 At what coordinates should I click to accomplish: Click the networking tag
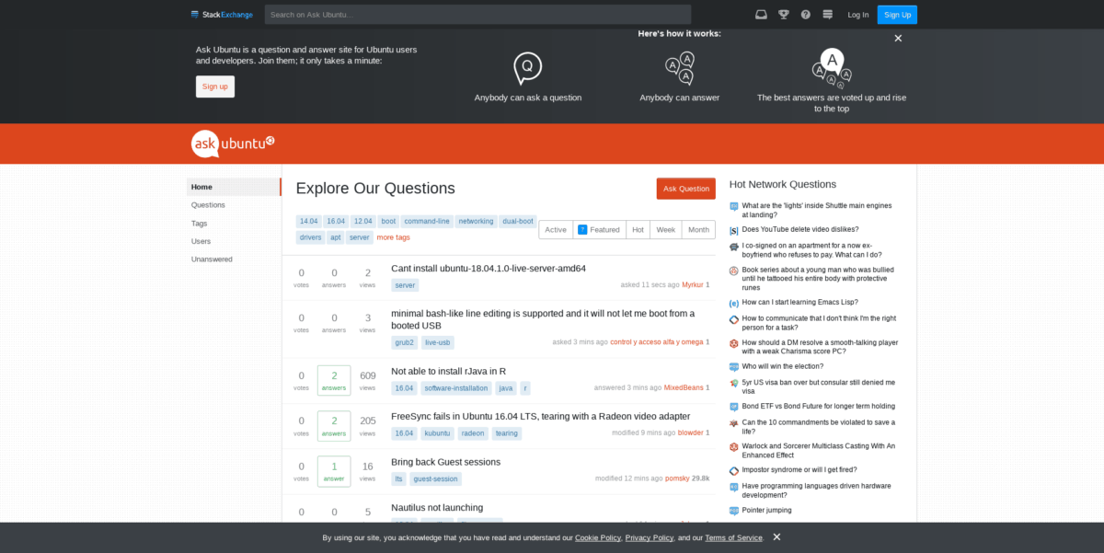[477, 222]
